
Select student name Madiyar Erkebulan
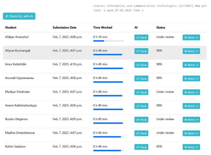(17, 92)
